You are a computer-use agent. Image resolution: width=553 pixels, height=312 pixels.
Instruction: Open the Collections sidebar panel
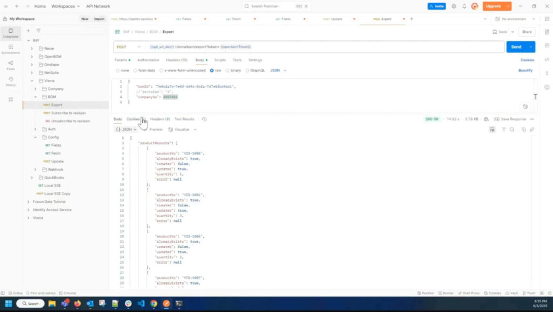[11, 33]
